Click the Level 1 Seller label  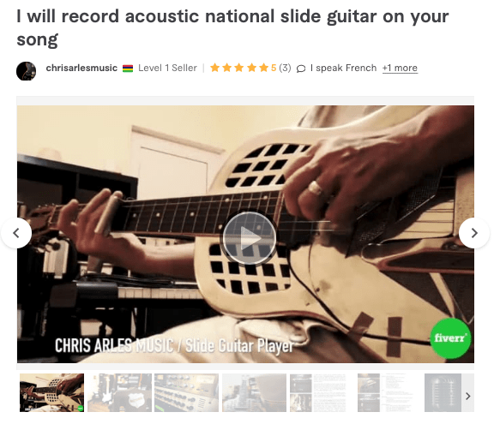pyautogui.click(x=167, y=68)
